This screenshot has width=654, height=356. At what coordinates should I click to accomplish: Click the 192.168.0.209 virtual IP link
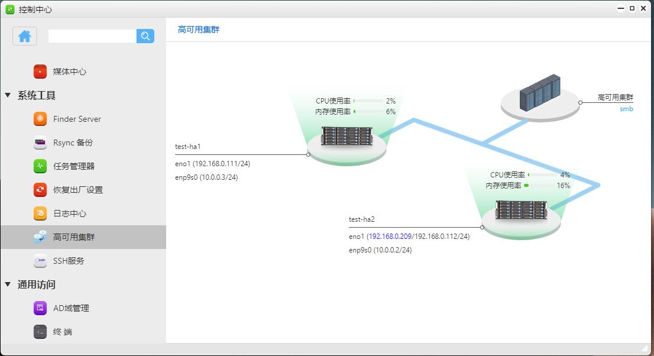(x=389, y=237)
